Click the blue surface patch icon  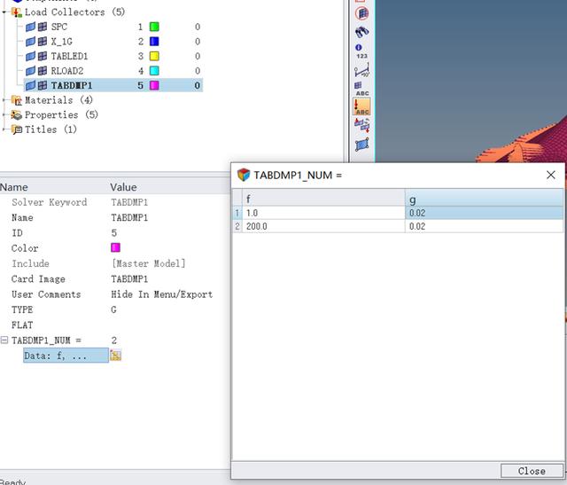coord(361,145)
